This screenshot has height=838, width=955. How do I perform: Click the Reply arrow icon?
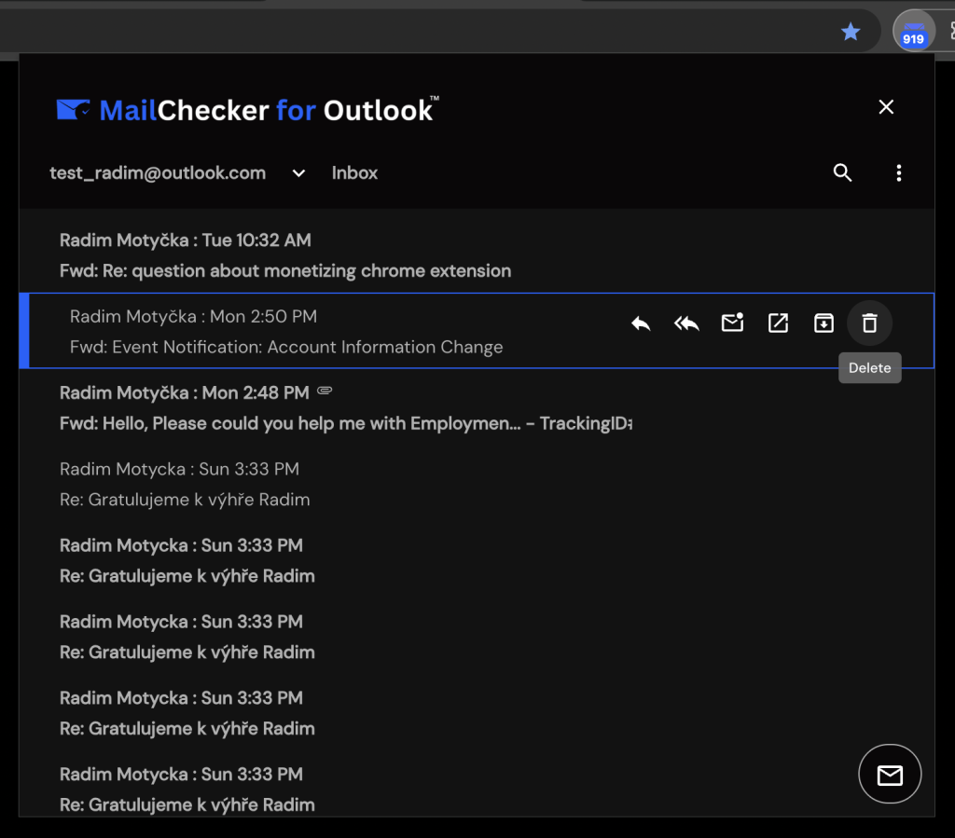point(641,323)
